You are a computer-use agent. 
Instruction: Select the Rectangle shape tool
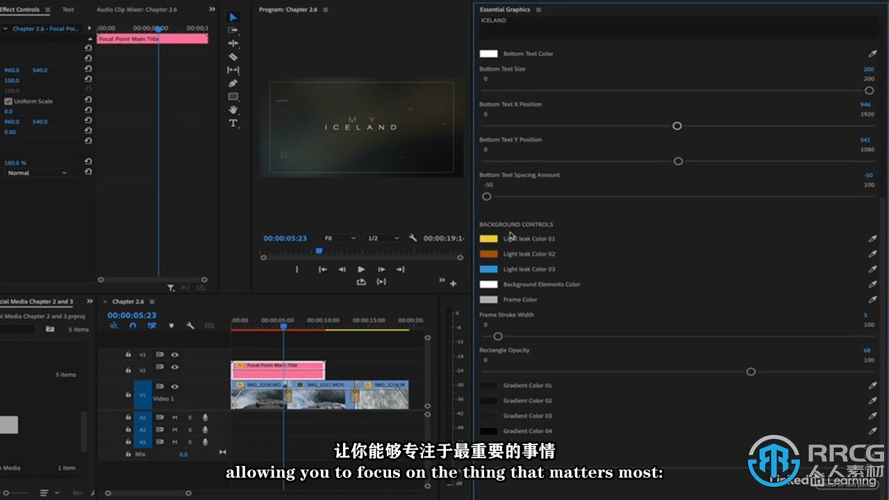(233, 97)
